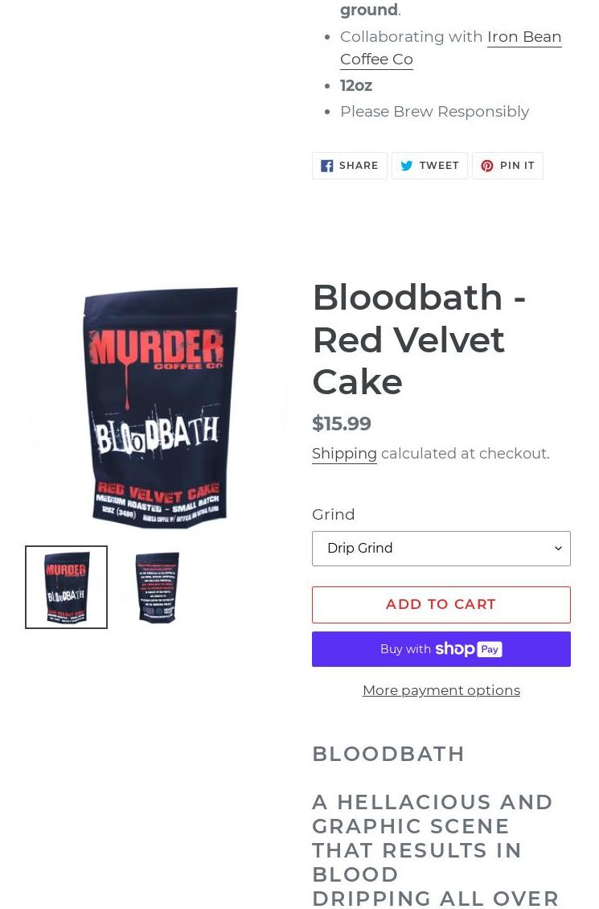Click the $15.99 price text
Image resolution: width=599 pixels, height=909 pixels.
(x=341, y=424)
